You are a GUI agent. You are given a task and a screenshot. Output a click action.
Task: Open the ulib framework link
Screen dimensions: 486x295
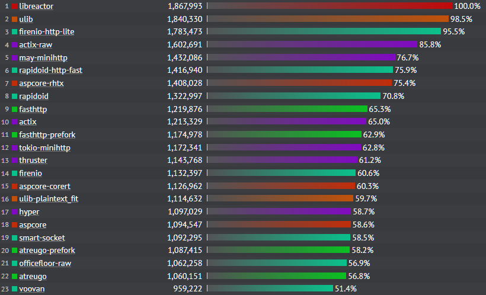[x=25, y=19]
